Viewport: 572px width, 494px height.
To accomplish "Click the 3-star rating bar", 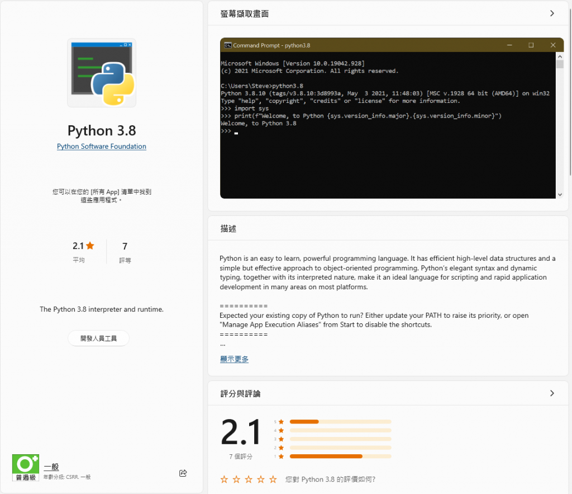I will pos(340,439).
